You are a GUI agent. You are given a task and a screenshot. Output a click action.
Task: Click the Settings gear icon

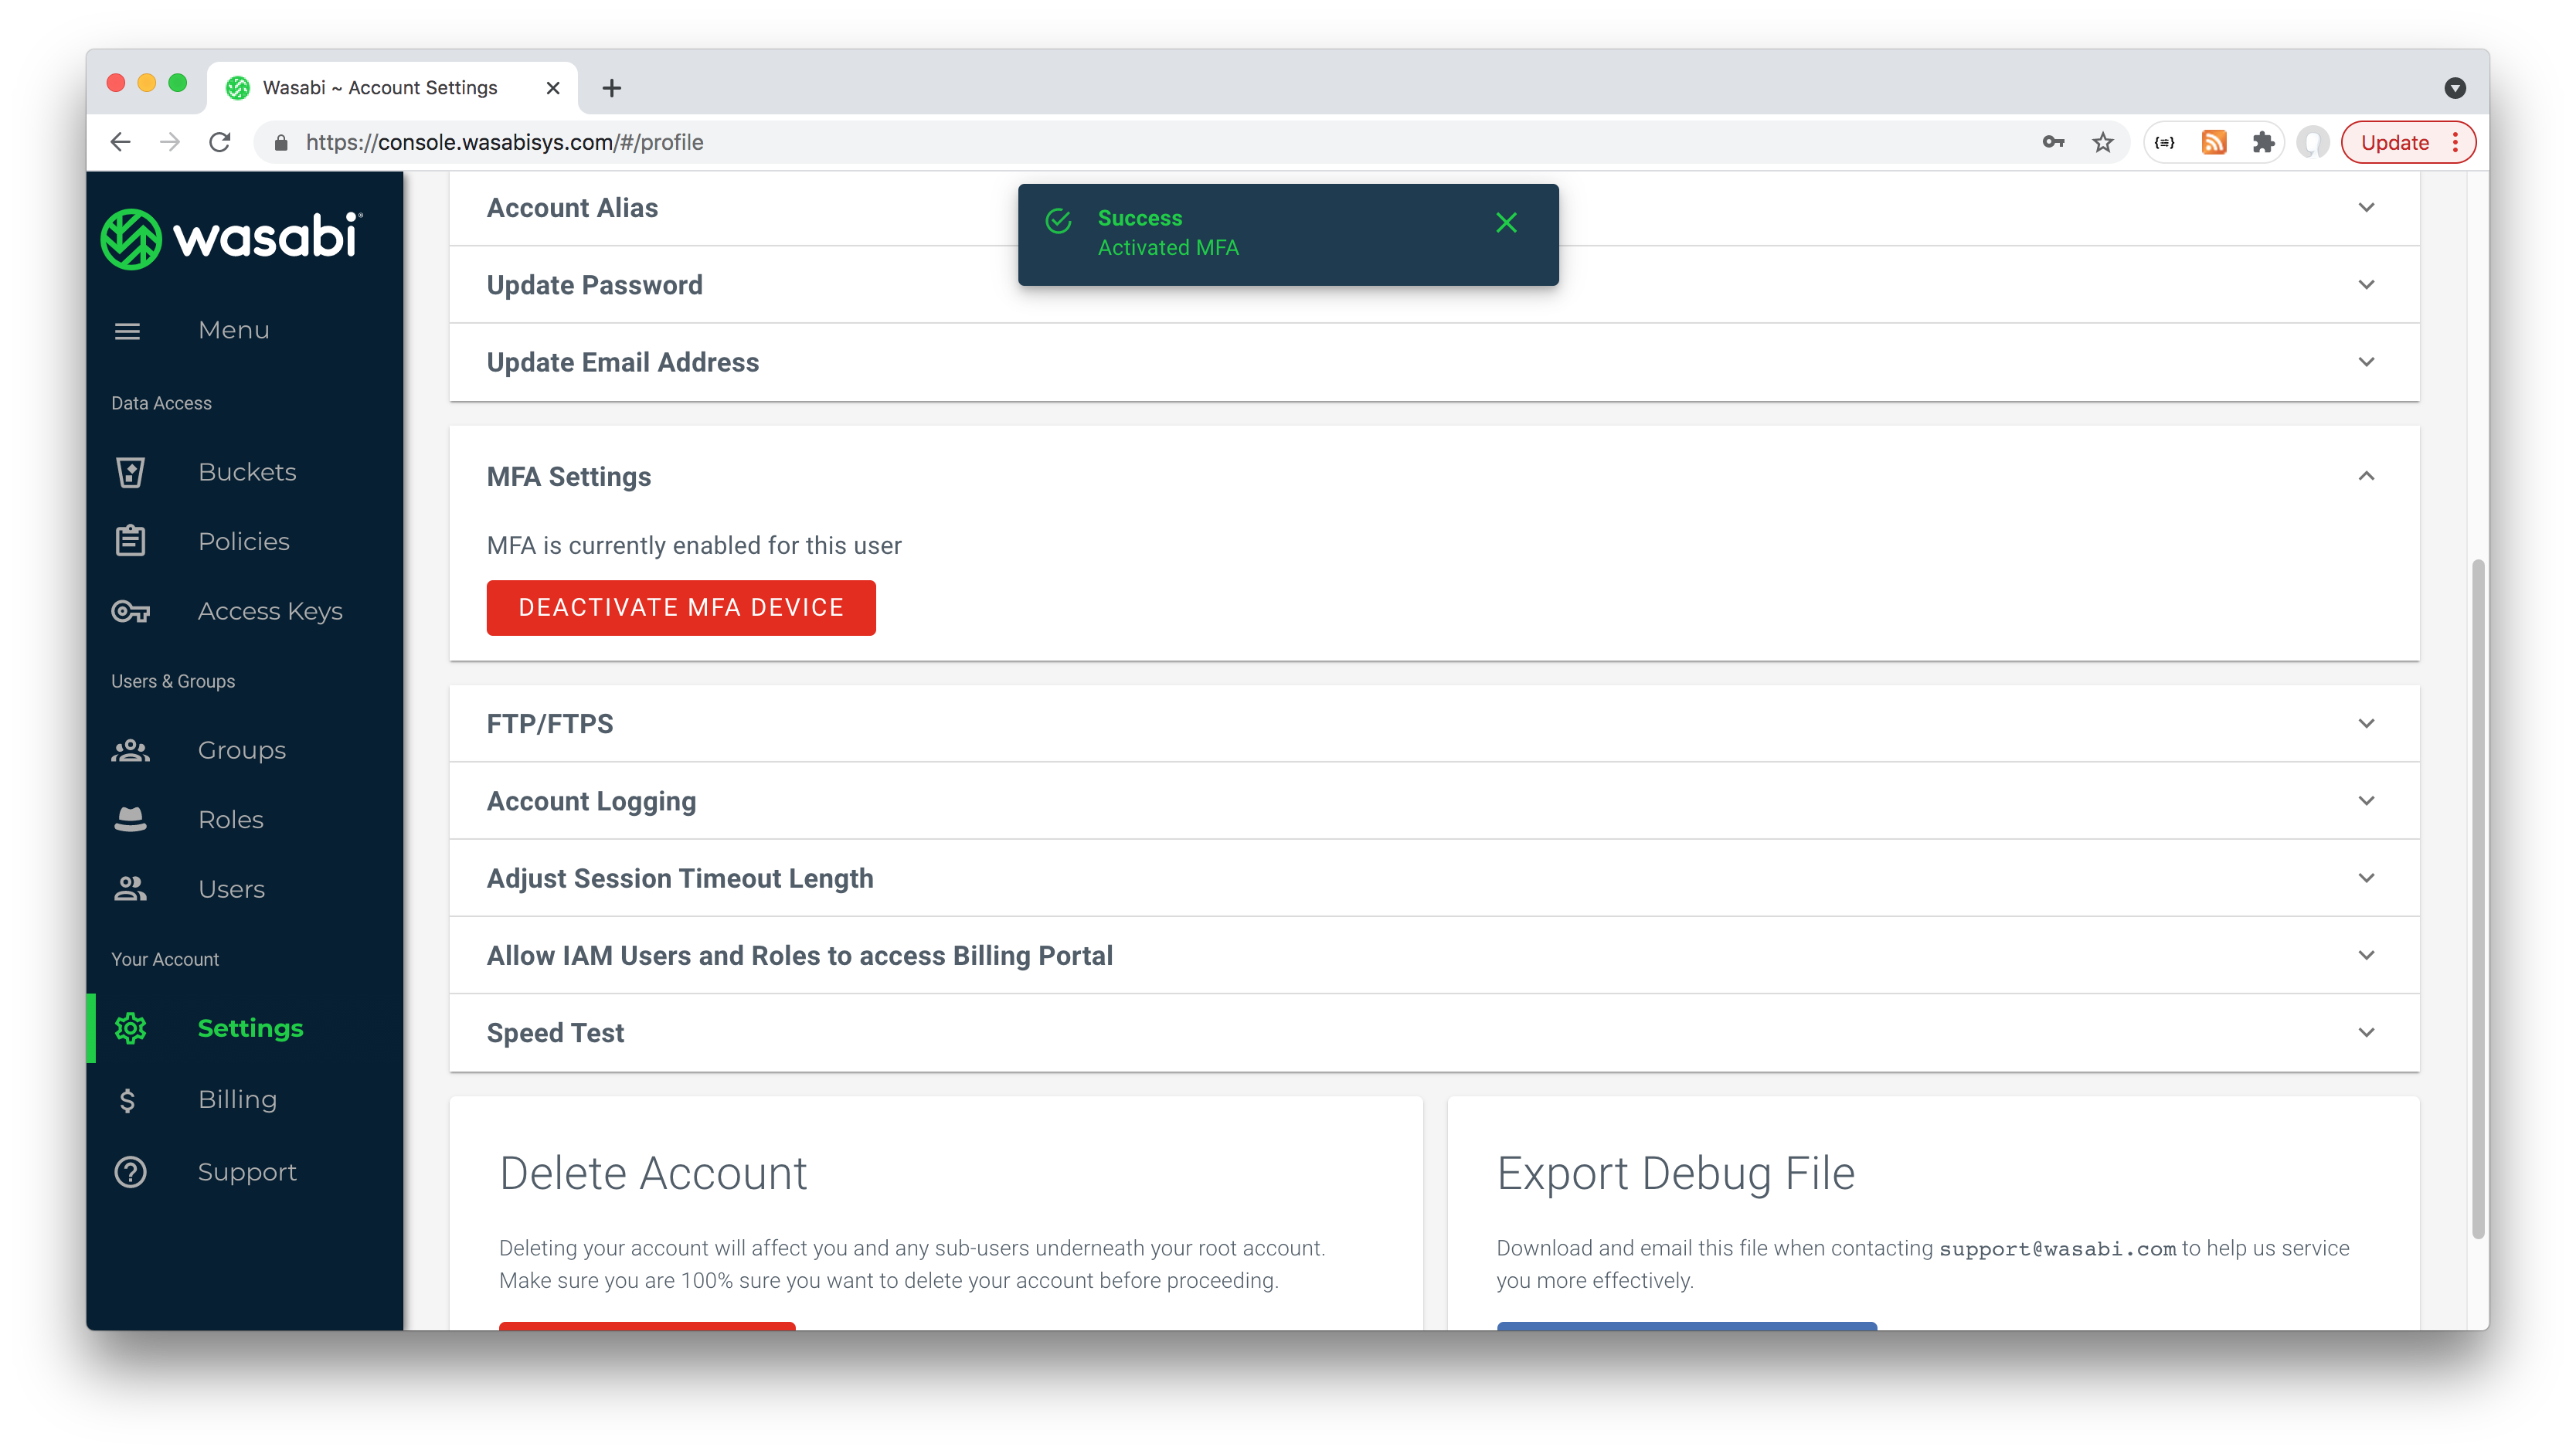pos(130,1028)
